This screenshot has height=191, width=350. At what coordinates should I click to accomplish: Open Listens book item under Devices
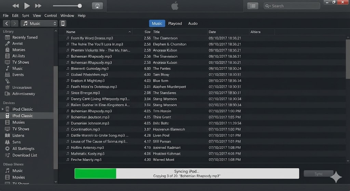[18, 135]
